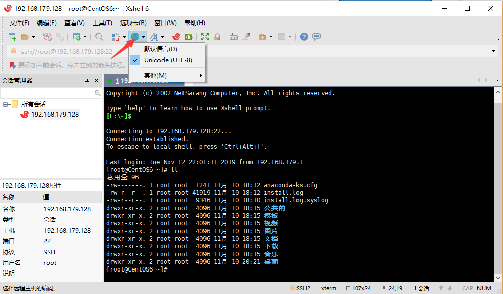Viewport: 503px width, 294px height.
Task: Click the Color Scheme icon
Action: point(116,37)
